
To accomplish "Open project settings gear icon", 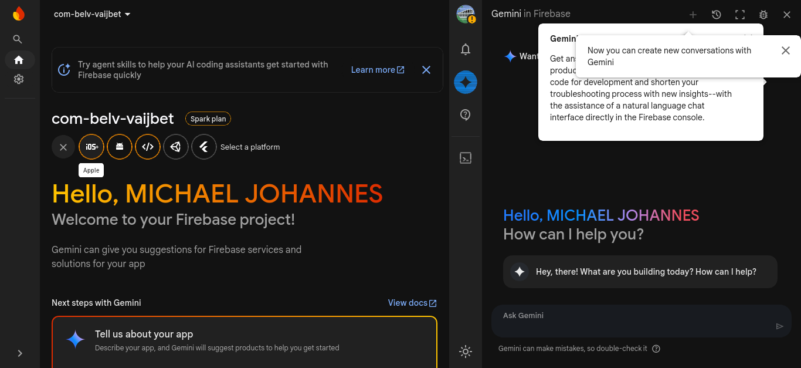I will click(x=19, y=79).
